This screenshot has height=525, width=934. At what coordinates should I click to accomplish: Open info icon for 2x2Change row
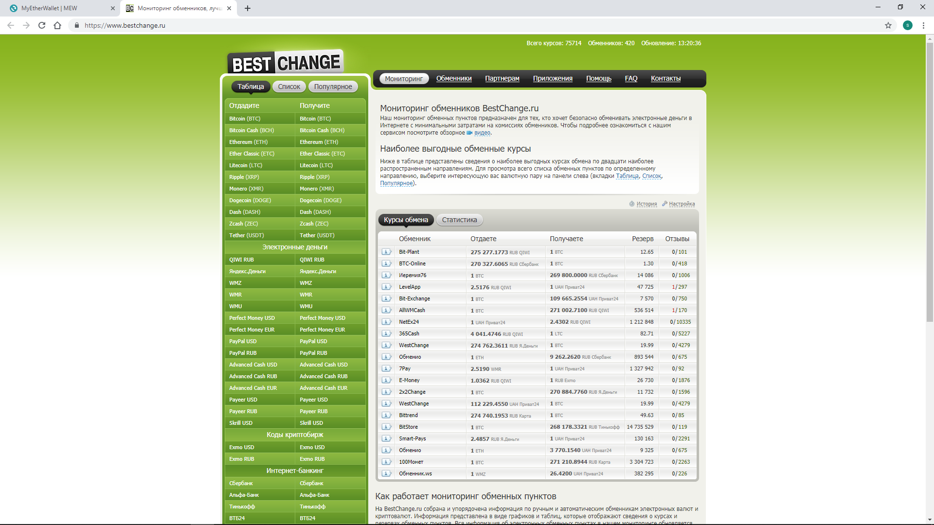387,392
